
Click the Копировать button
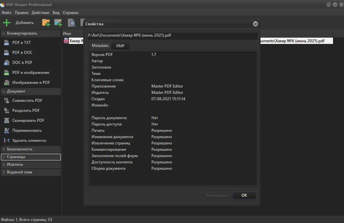[x=218, y=195]
